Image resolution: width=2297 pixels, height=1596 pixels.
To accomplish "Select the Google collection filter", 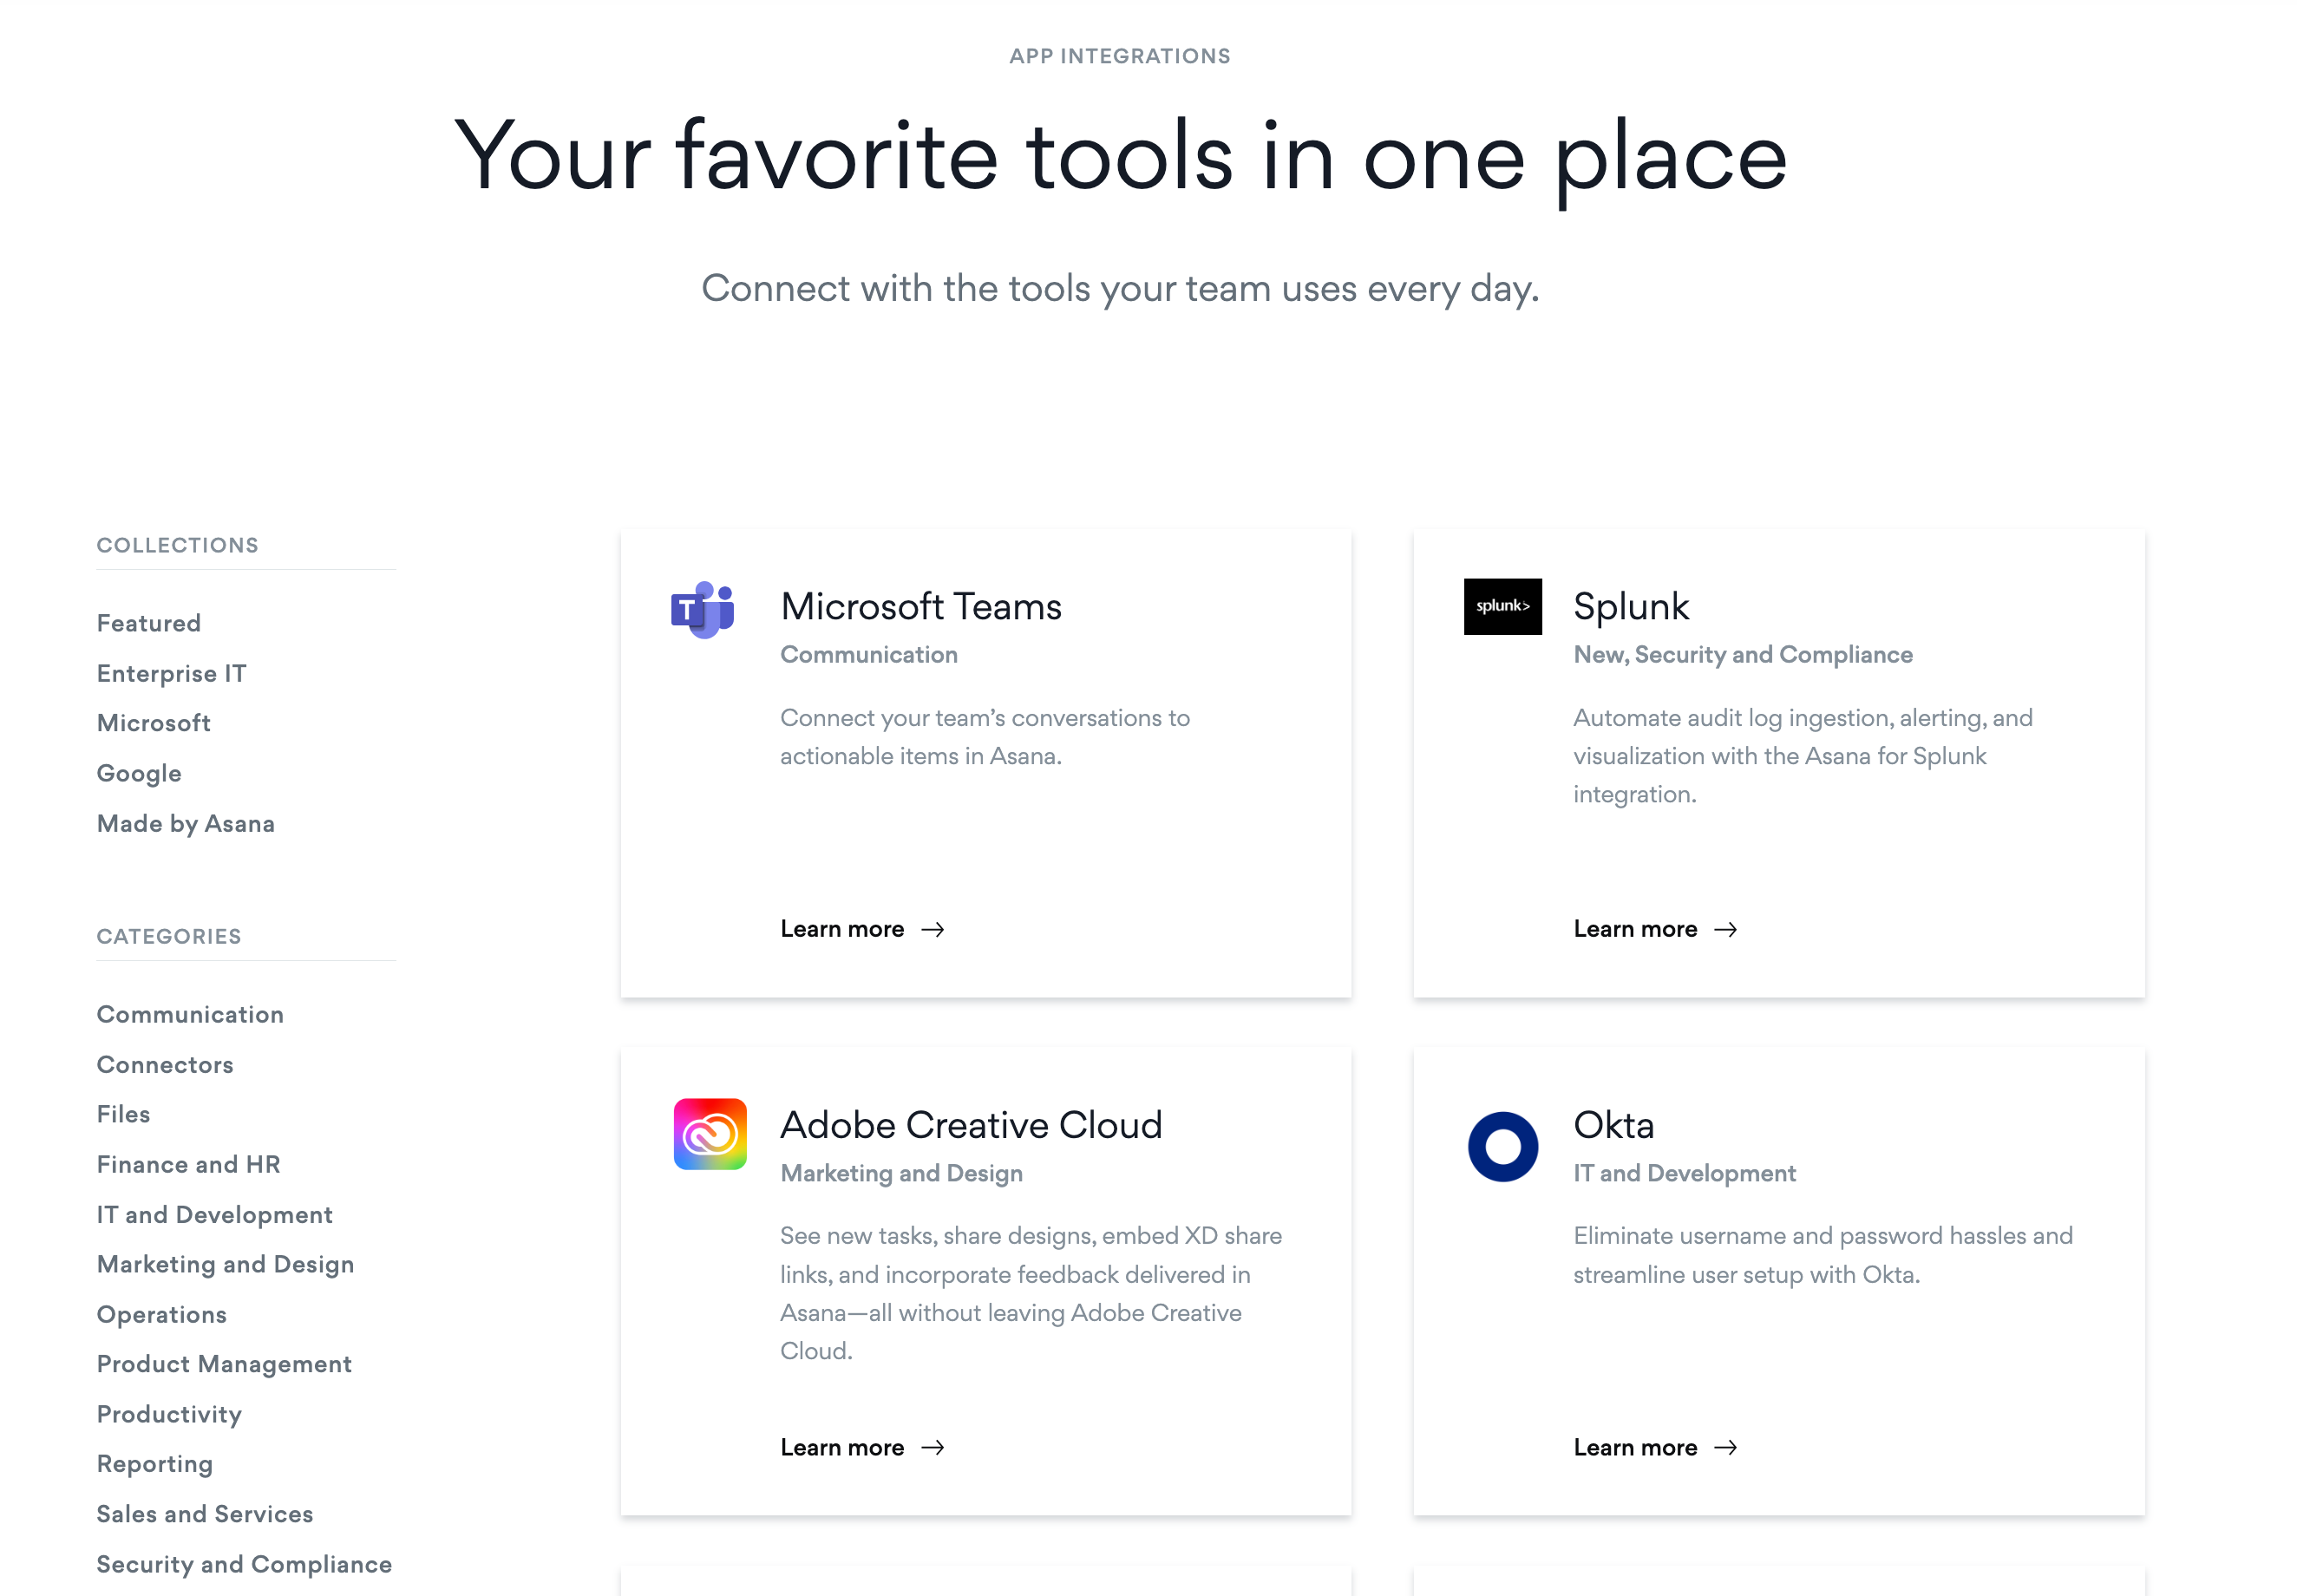I will 138,772.
